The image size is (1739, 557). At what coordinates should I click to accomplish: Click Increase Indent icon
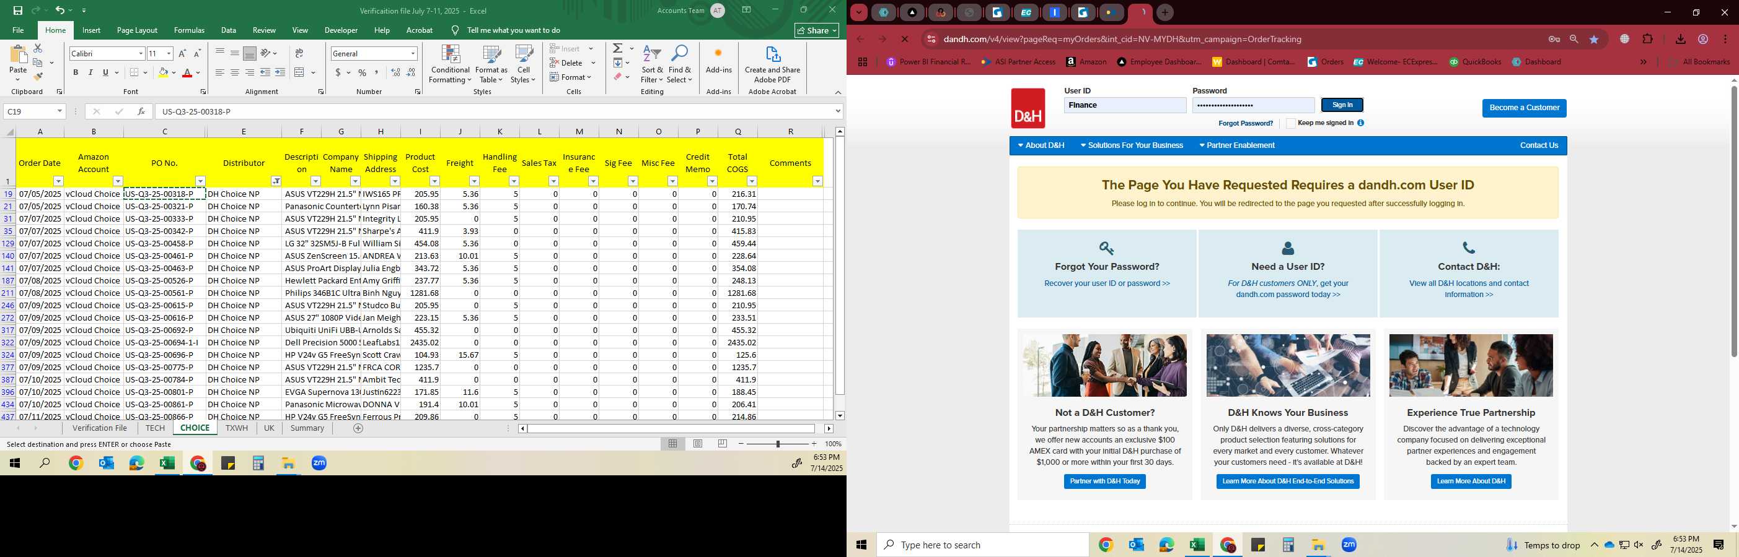click(x=280, y=72)
